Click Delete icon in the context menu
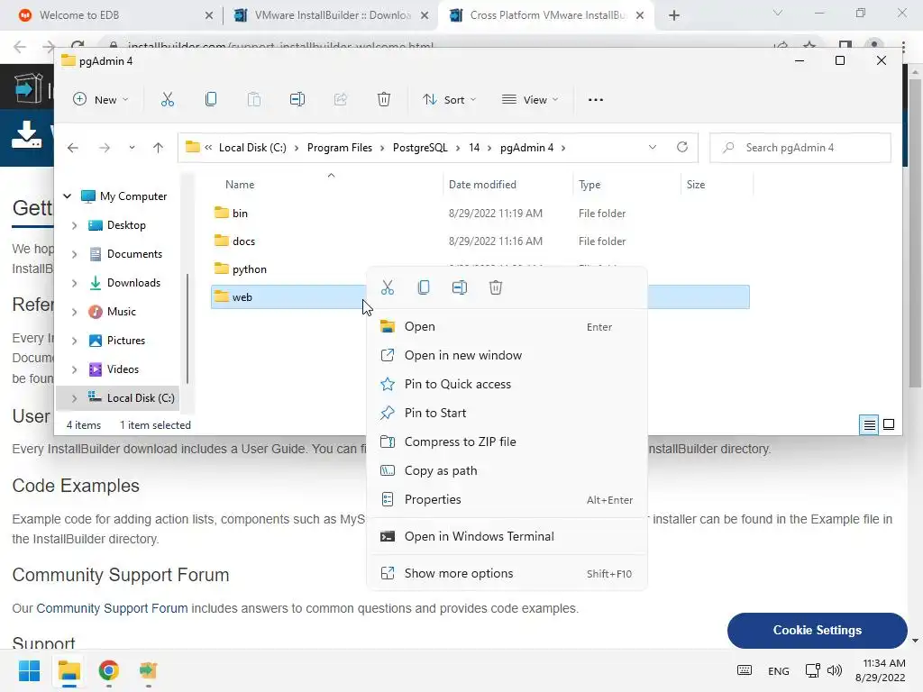The image size is (923, 692). point(496,287)
